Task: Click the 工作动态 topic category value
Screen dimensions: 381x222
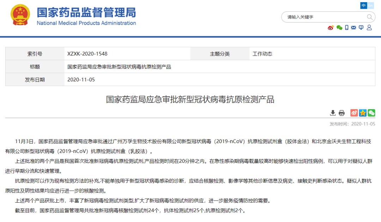Action: [x=262, y=54]
